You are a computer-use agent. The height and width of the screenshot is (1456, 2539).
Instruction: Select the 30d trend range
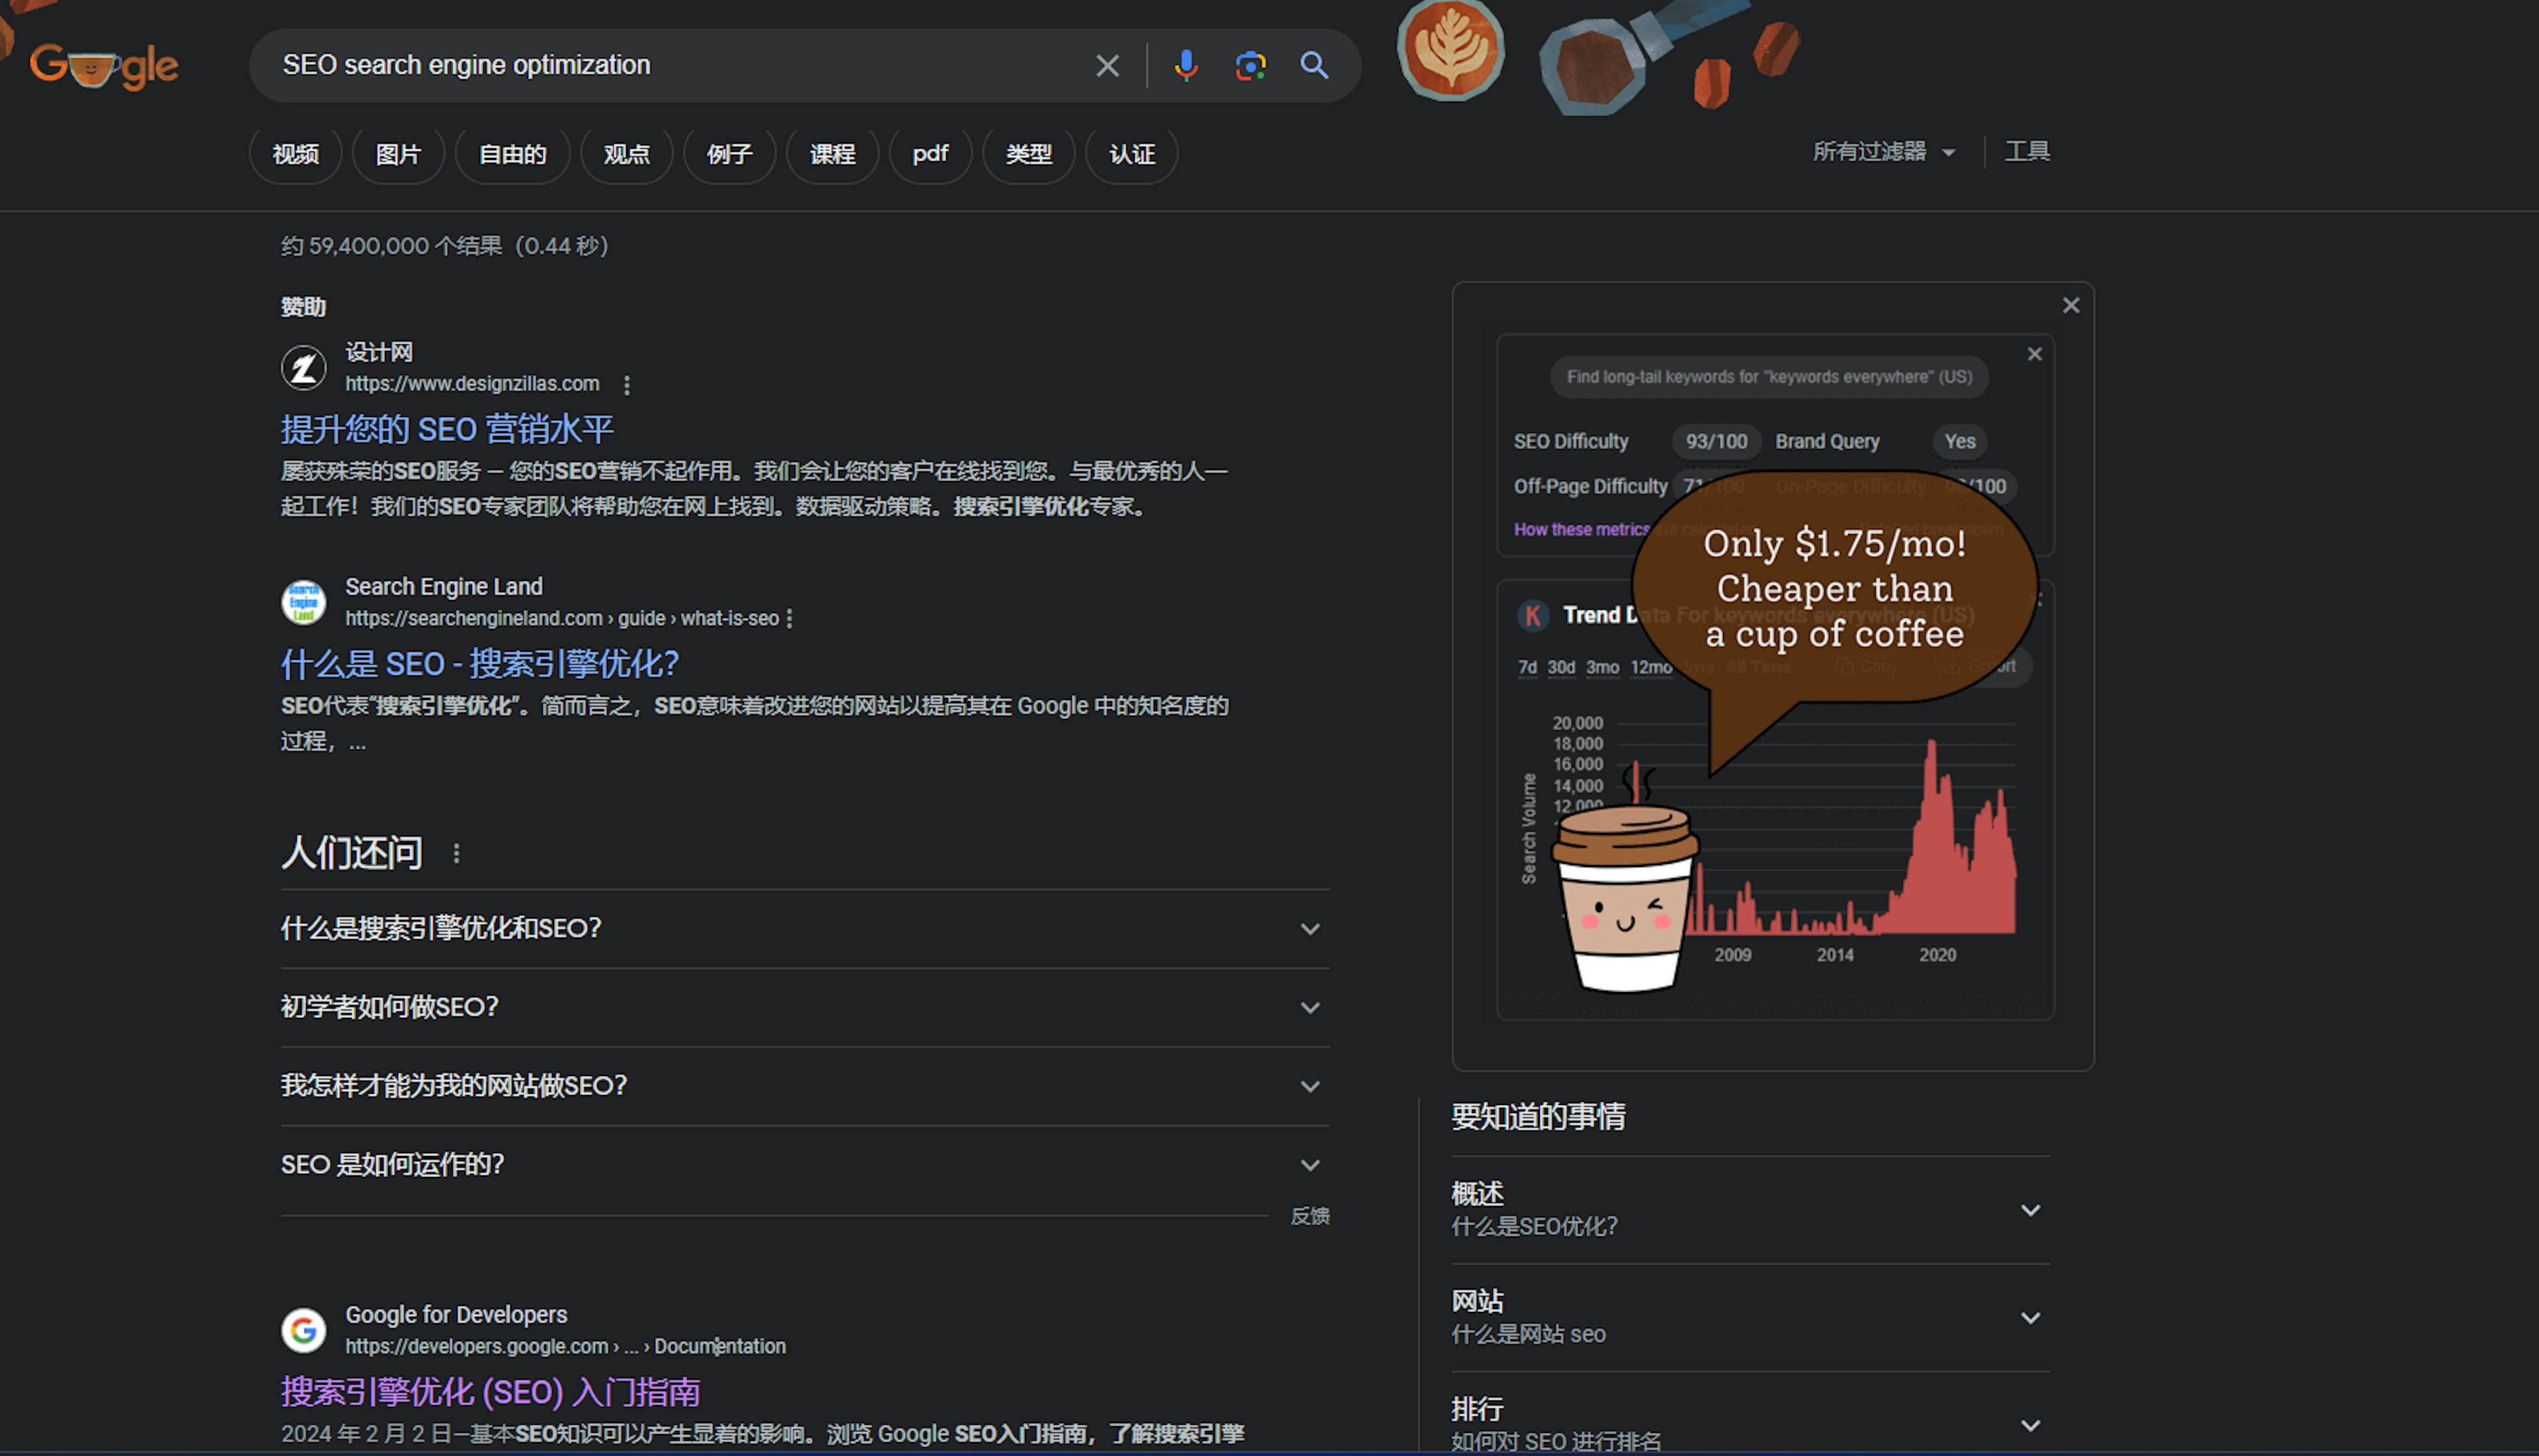(1560, 668)
